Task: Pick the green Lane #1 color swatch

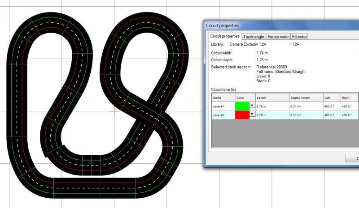Action: point(242,106)
